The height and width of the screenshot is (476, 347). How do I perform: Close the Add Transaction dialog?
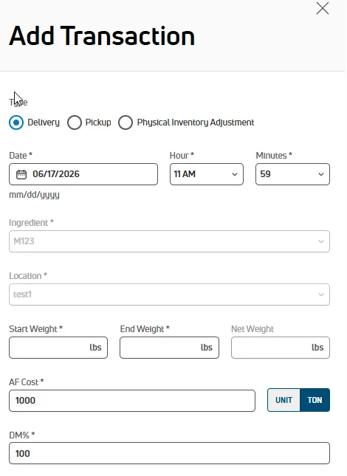tap(323, 8)
